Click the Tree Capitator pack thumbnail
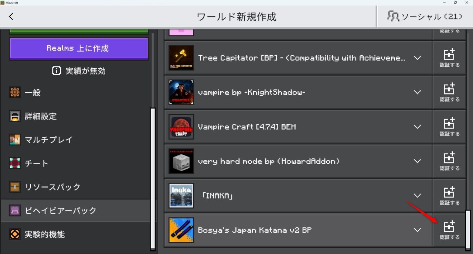Screen dimensions: 473x254 [x=181, y=58]
